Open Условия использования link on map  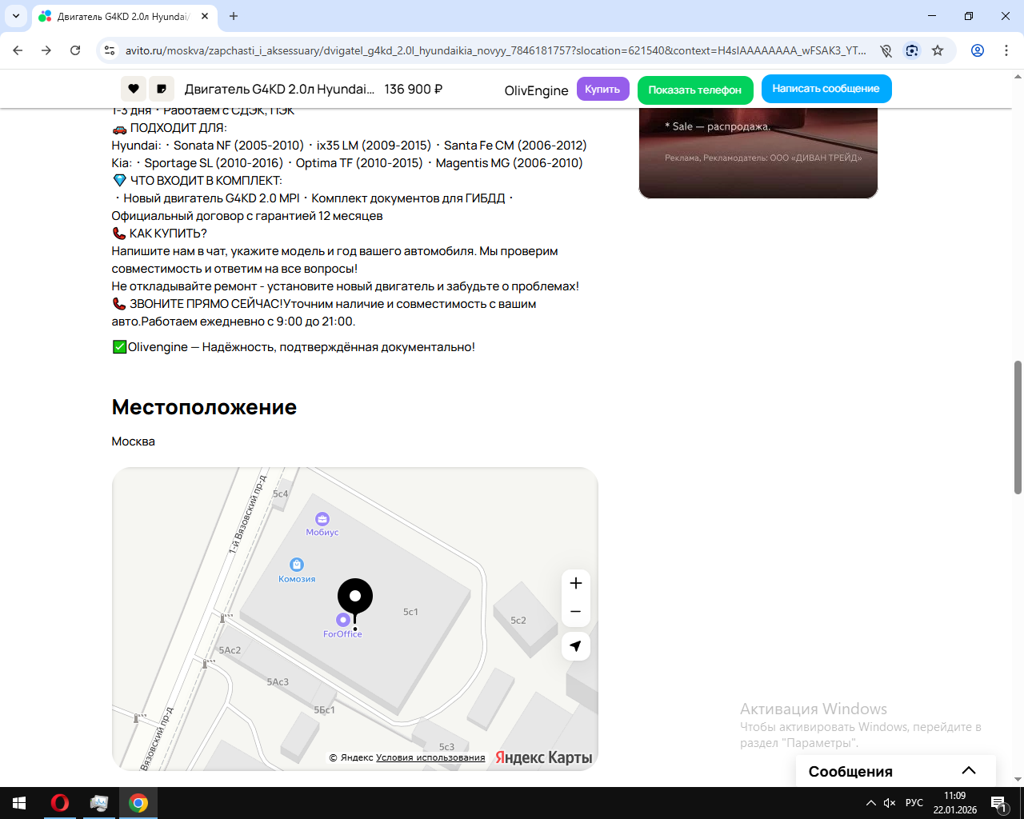(430, 757)
